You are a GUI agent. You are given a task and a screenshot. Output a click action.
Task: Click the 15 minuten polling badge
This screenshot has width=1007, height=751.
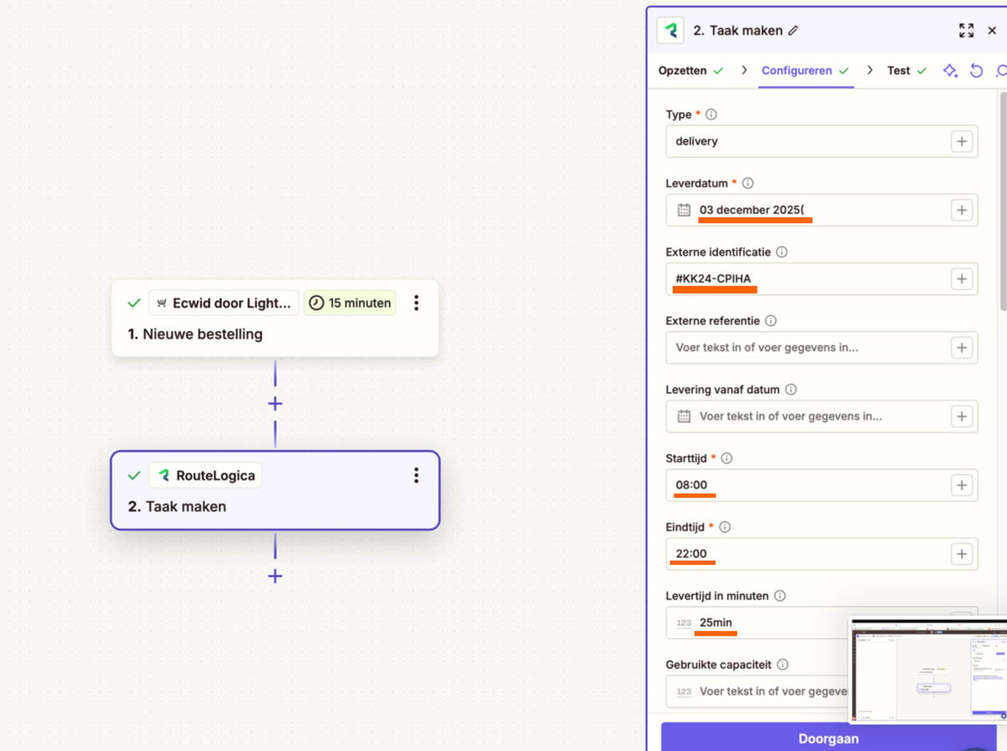click(349, 303)
